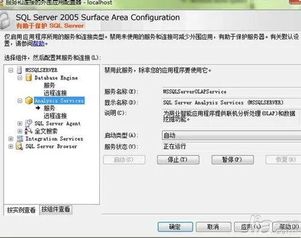Switch to the 按实例查看 tab
This screenshot has height=238, width=301.
click(x=21, y=210)
